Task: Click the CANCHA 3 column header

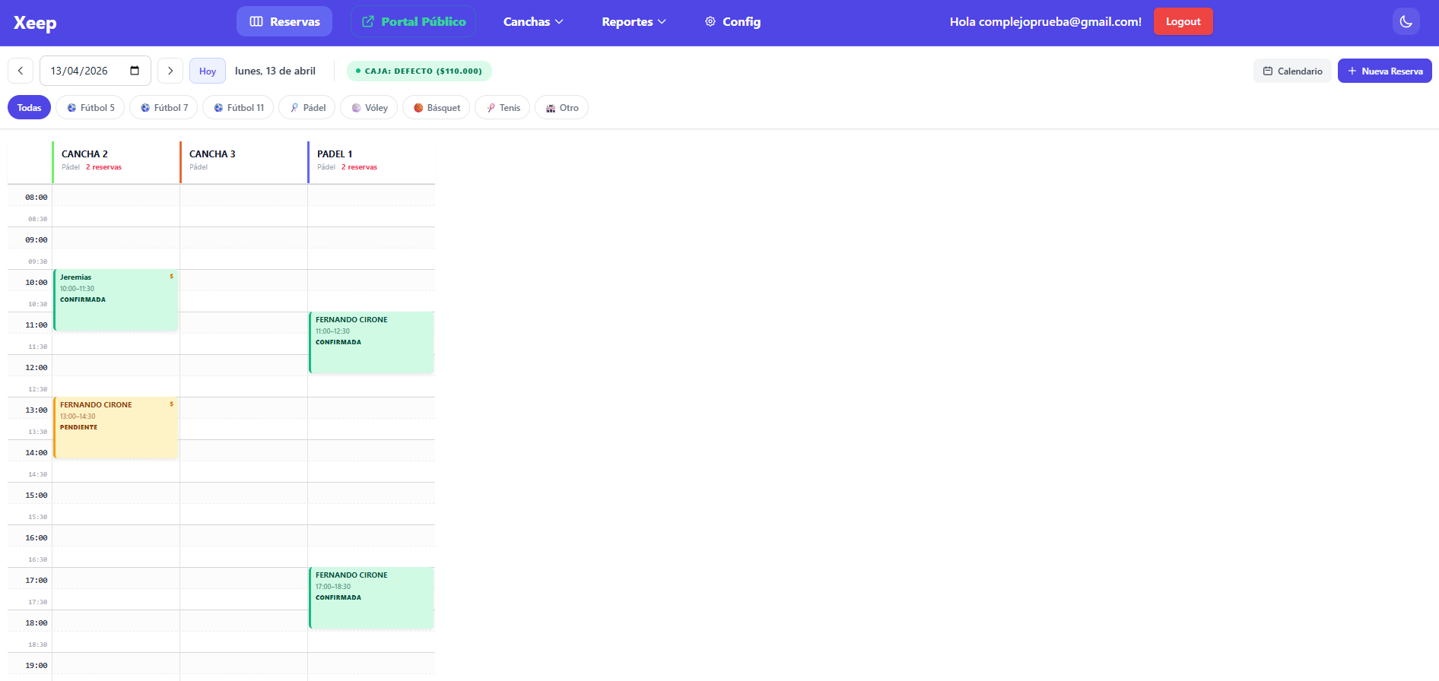Action: click(x=243, y=162)
